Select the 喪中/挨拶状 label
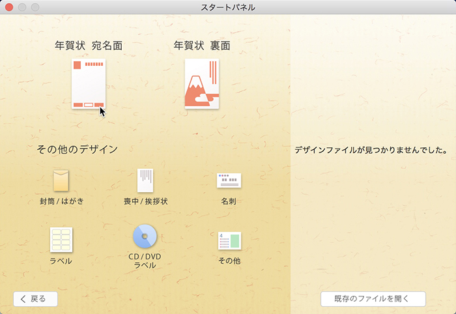456x314 pixels. click(x=145, y=201)
